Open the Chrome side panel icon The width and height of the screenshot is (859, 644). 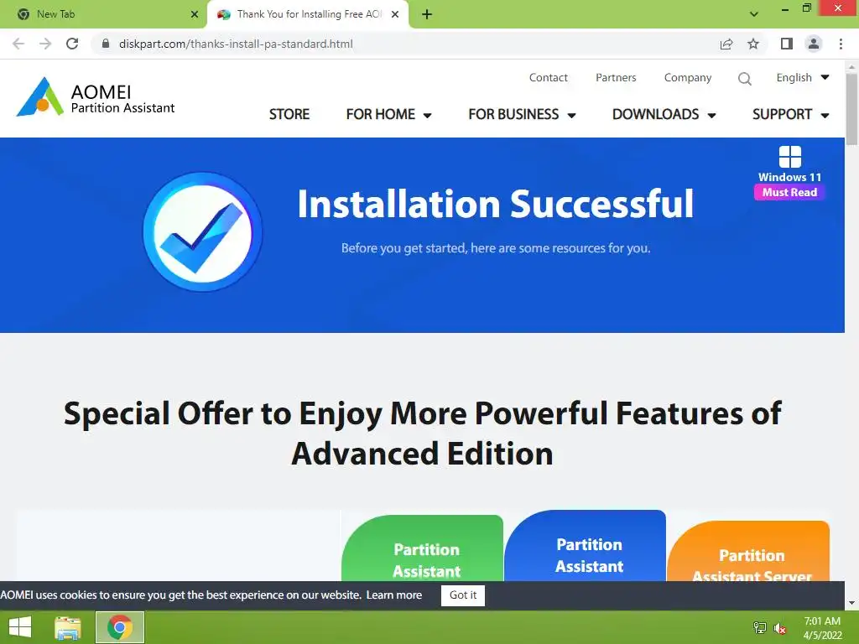pos(787,44)
